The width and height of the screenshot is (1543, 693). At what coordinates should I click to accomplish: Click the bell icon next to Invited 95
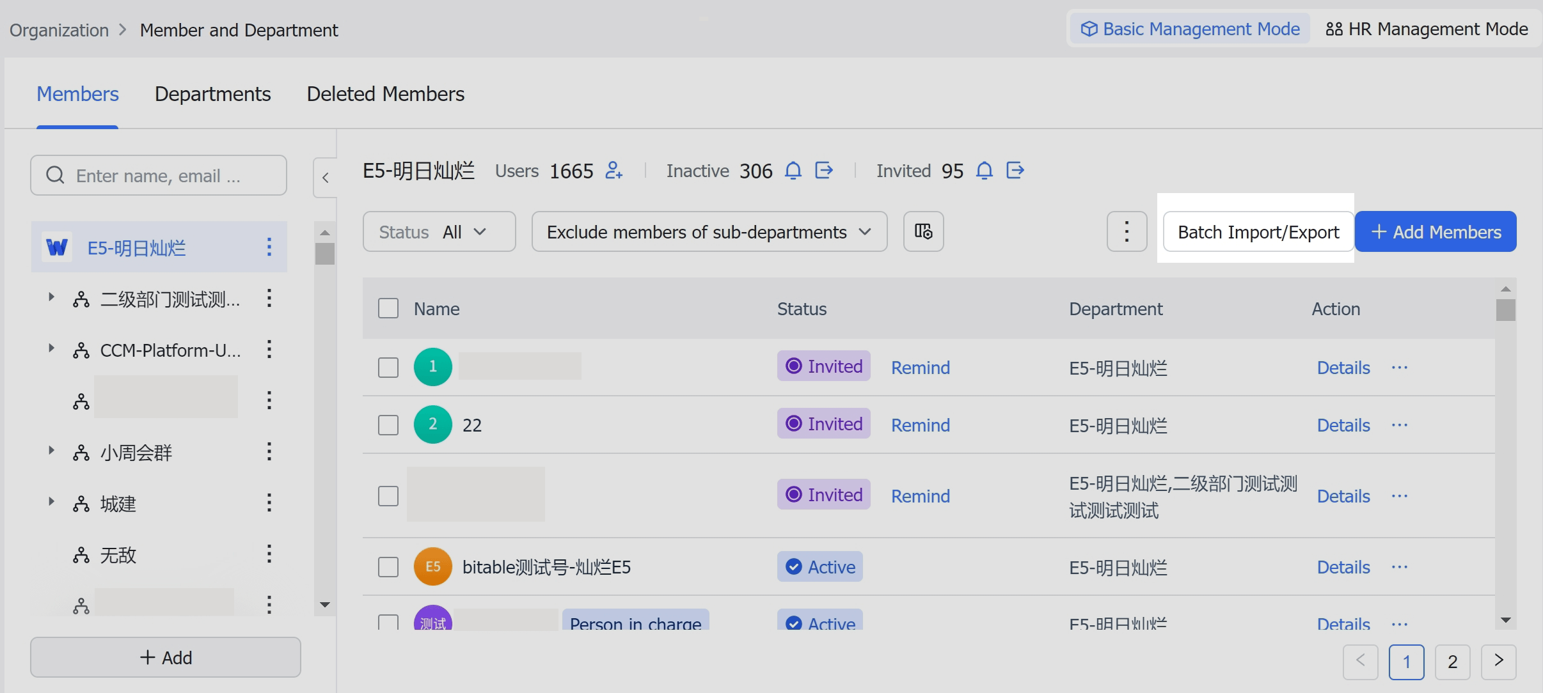(985, 171)
